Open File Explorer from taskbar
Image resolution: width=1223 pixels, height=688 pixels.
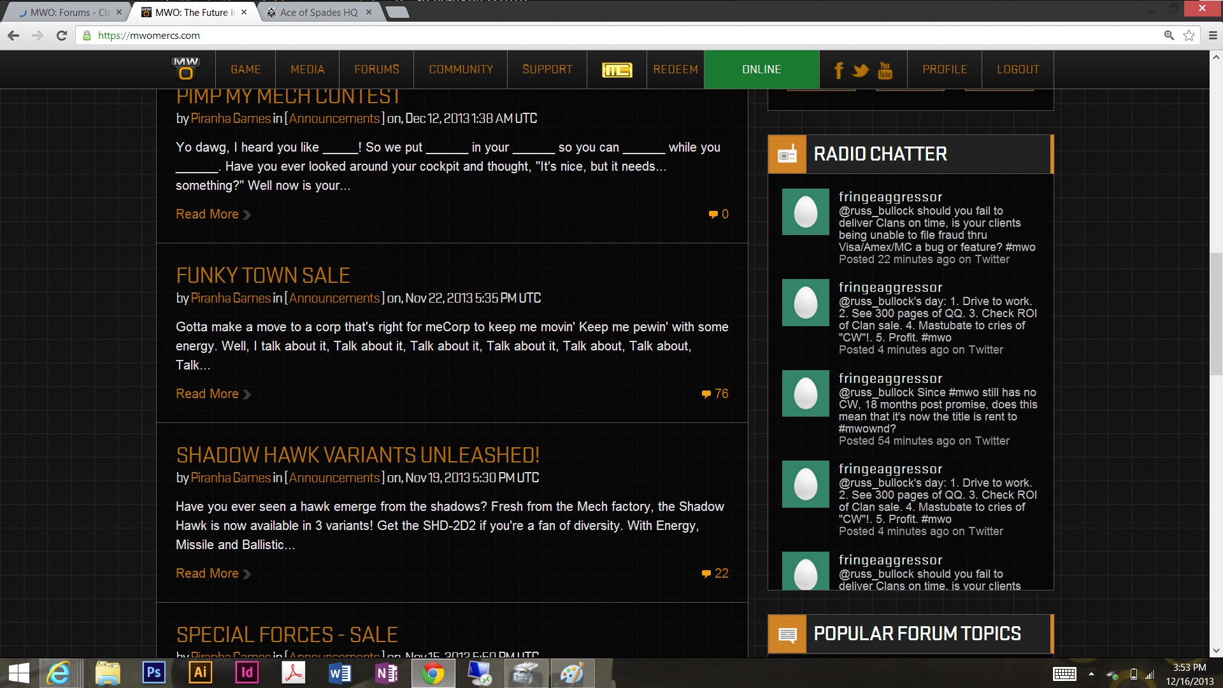tap(108, 673)
